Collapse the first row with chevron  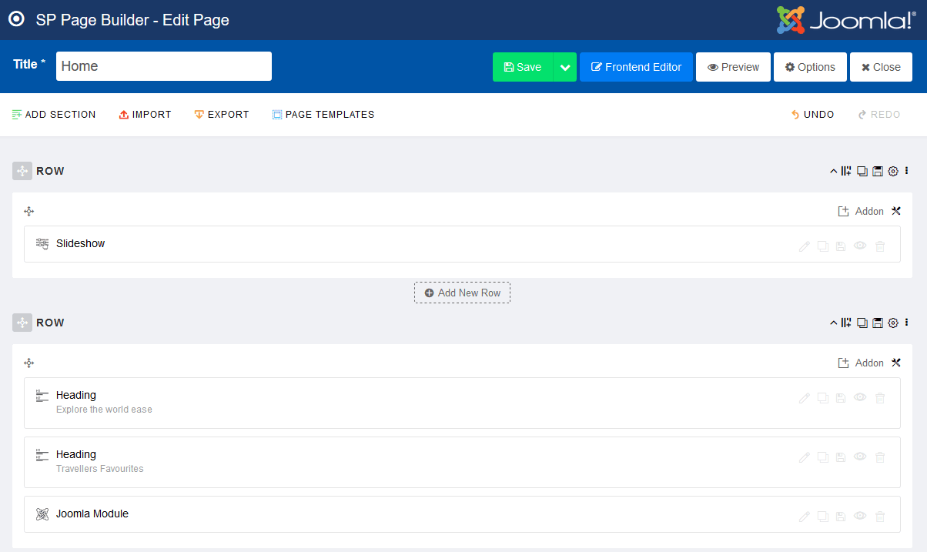[833, 172]
